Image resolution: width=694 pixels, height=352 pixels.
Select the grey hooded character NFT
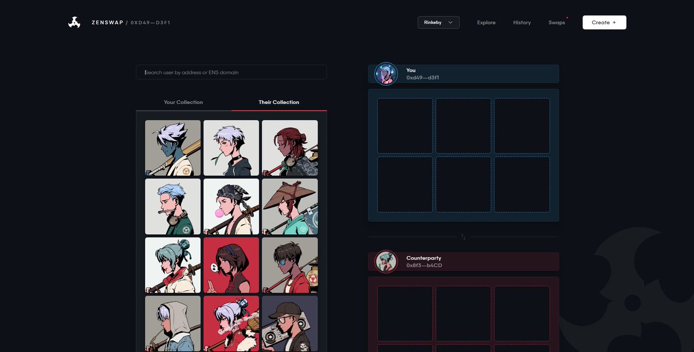coord(173,323)
